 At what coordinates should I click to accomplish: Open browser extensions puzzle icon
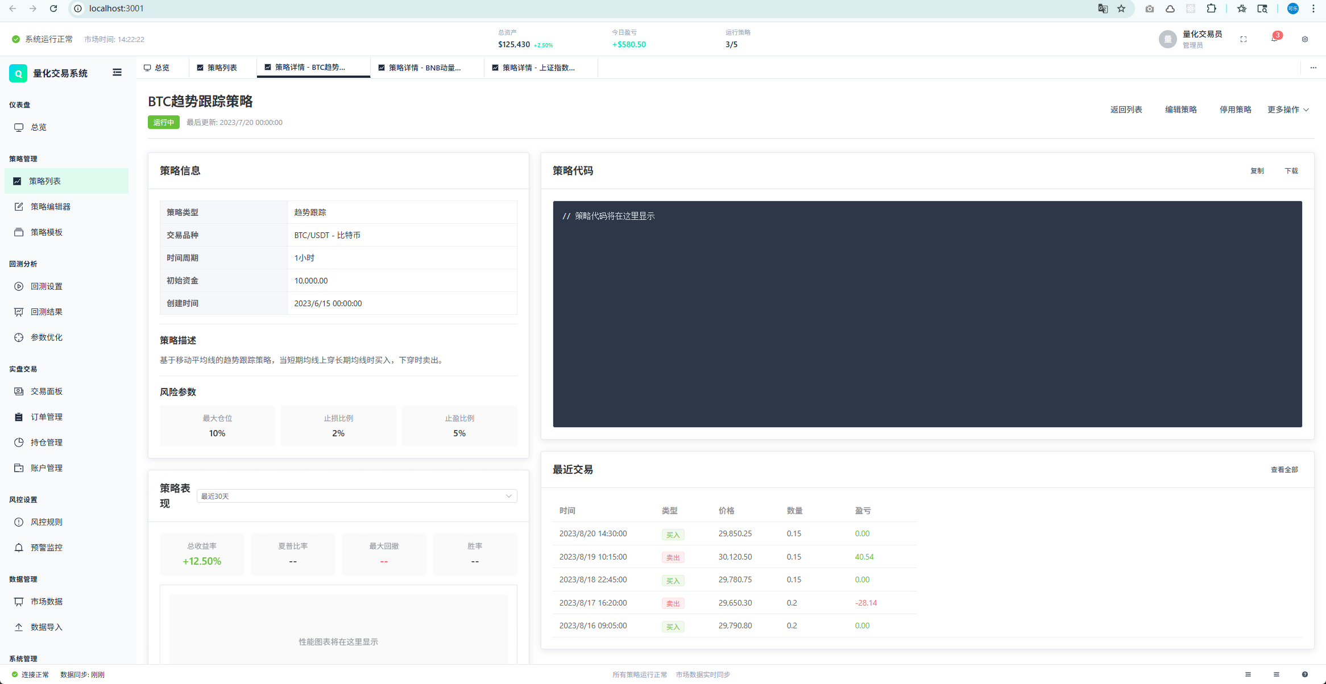point(1211,9)
